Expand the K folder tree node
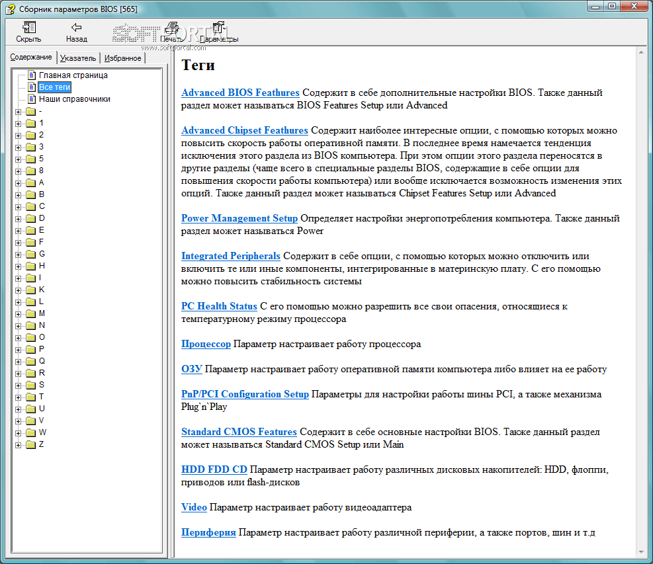Viewport: 653px width, 564px height. click(18, 290)
